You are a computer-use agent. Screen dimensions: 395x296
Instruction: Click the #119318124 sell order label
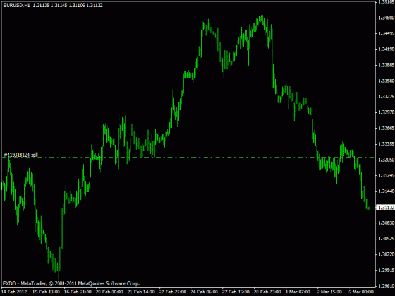pos(21,155)
